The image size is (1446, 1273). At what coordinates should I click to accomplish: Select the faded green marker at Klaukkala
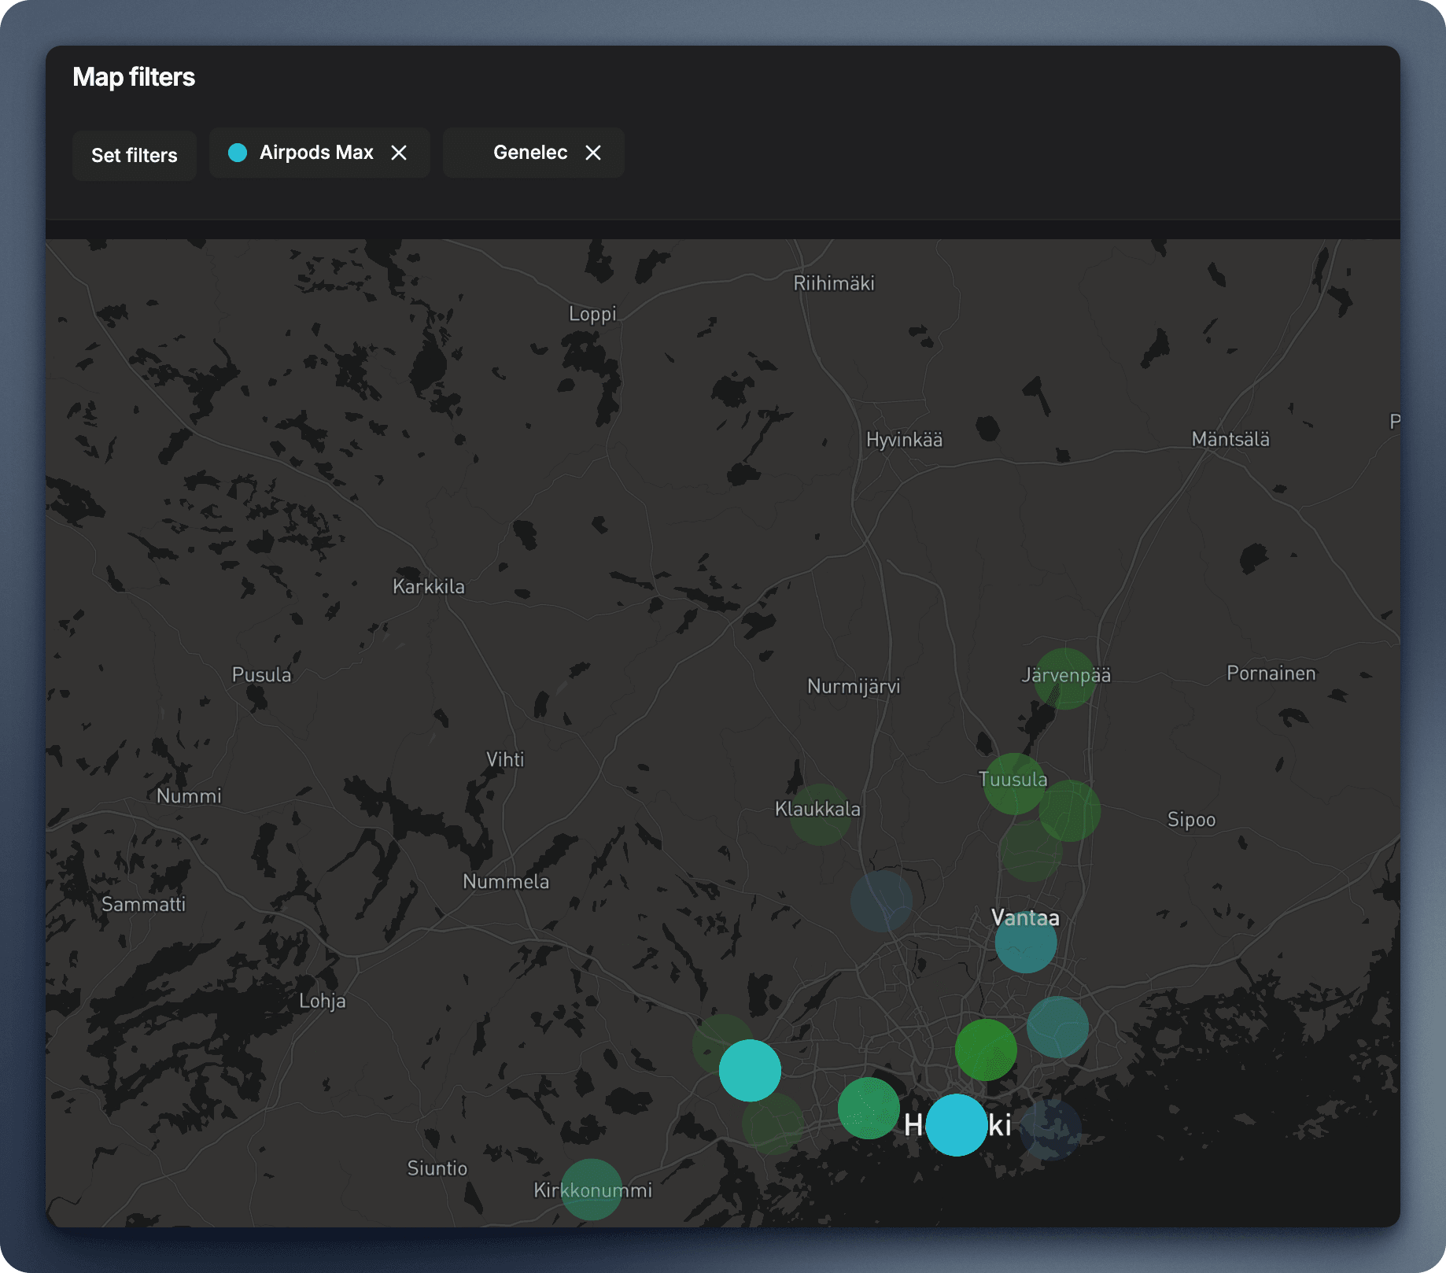click(x=820, y=814)
